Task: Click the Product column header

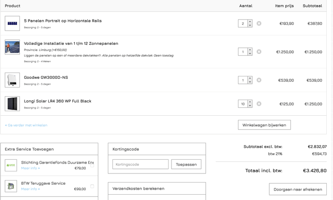Action: [12, 6]
